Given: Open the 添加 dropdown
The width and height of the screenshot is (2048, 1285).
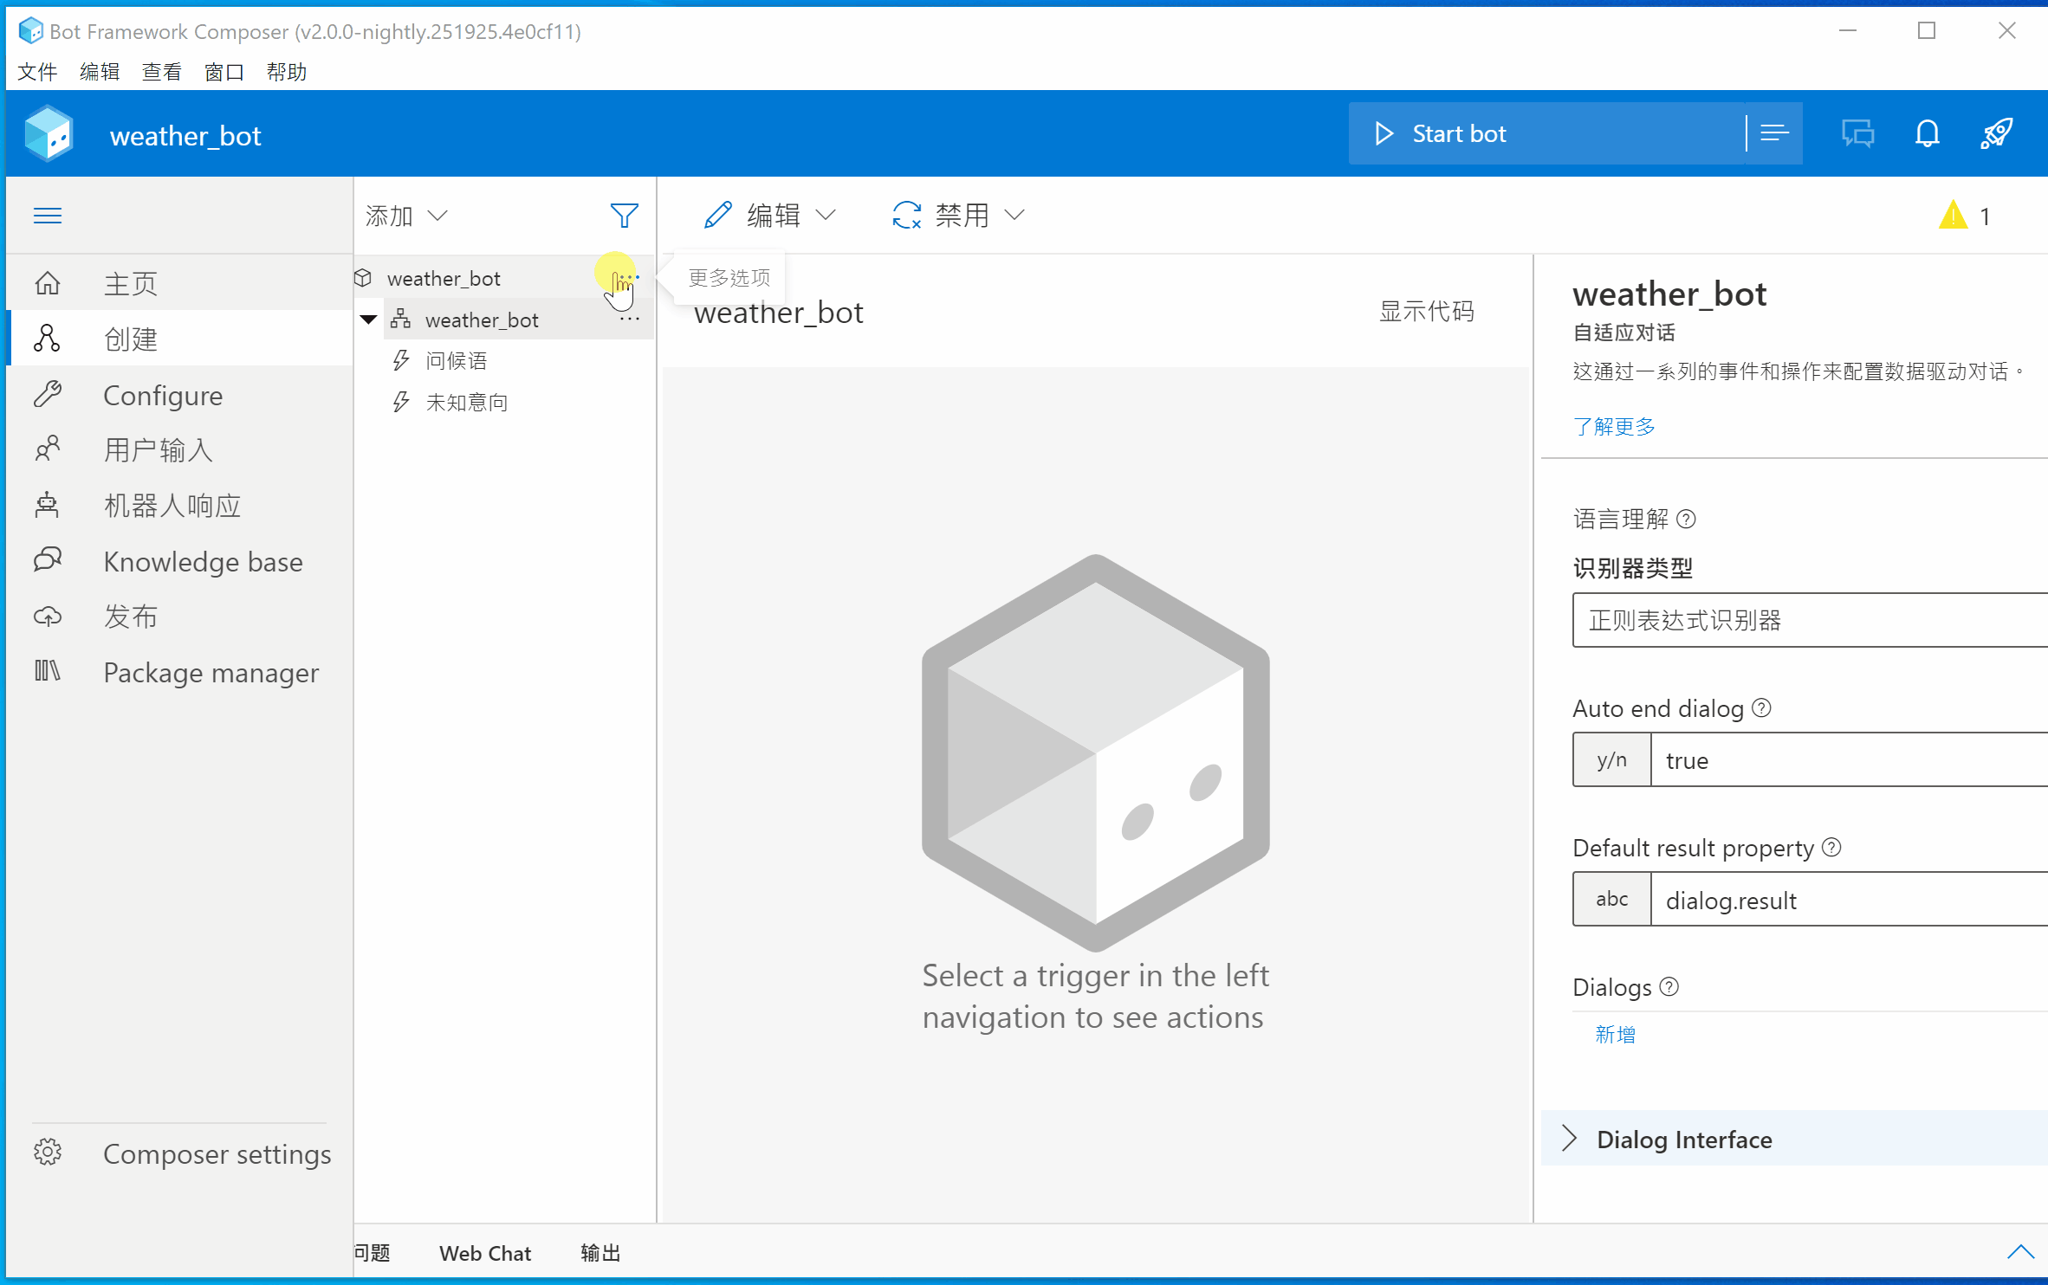Looking at the screenshot, I should coord(406,215).
